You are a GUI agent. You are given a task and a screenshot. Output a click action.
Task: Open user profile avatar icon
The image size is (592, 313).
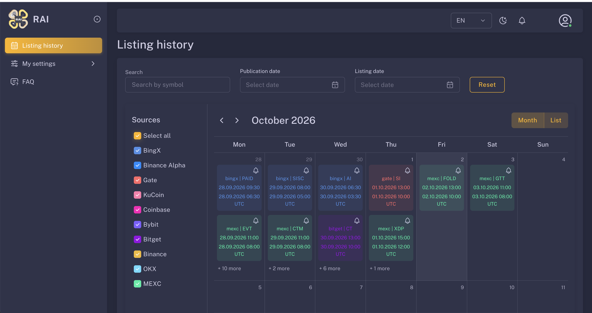(565, 20)
